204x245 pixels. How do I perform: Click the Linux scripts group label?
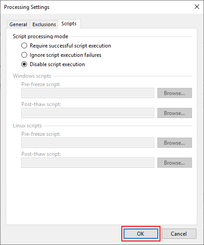click(x=28, y=126)
